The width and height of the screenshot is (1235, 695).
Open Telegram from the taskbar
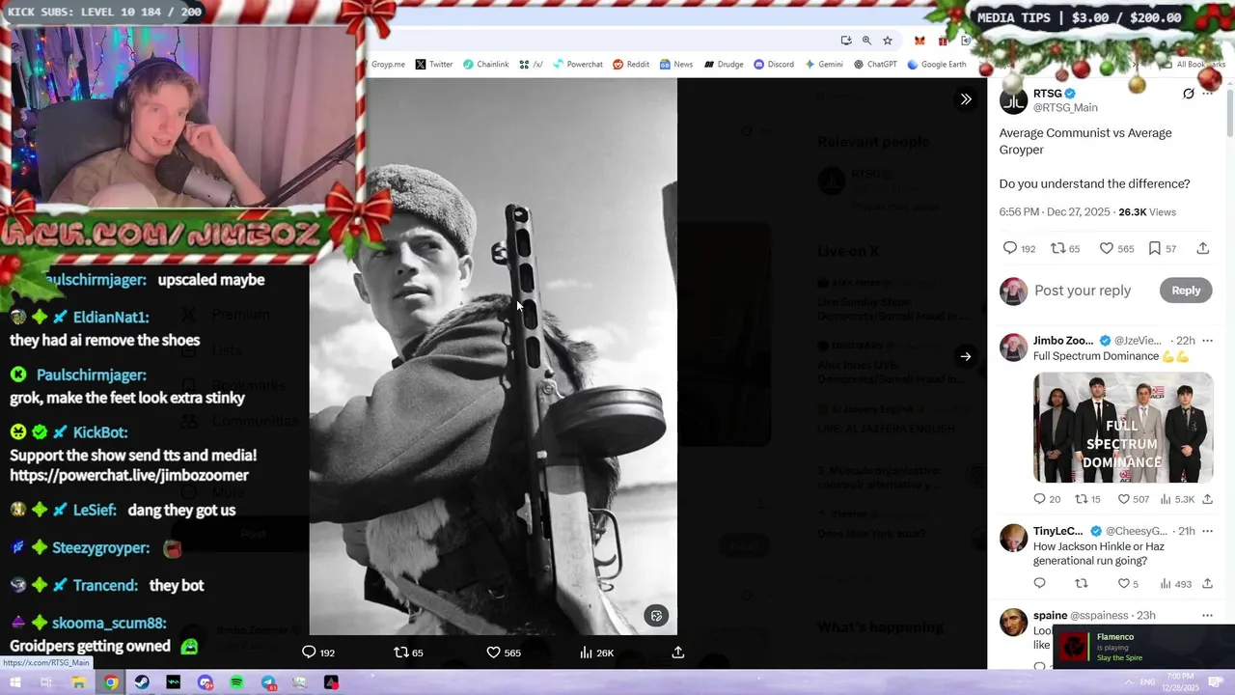coord(268,682)
